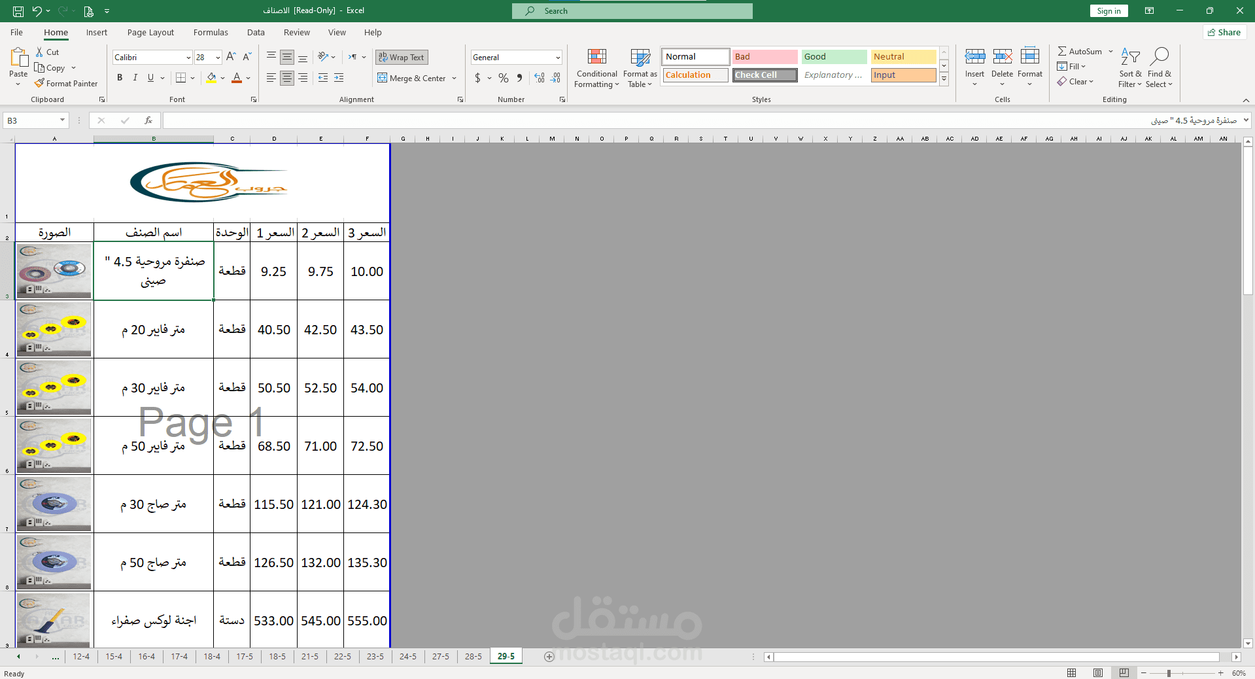The image size is (1255, 679).
Task: Expand the AutoSum dropdown arrow
Action: tap(1110, 51)
